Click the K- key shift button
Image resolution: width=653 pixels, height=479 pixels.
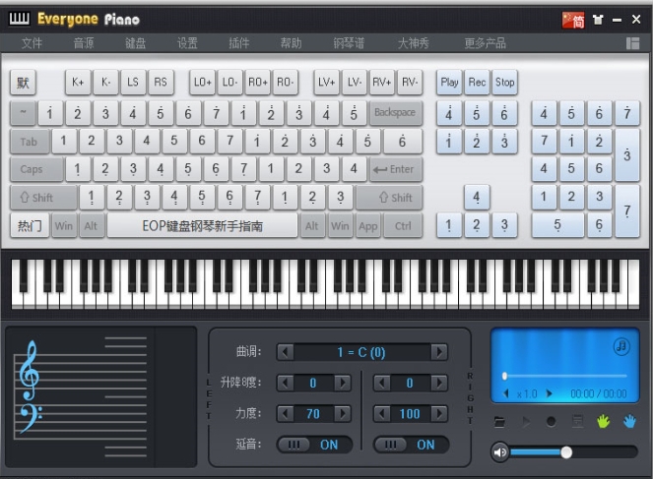click(105, 83)
